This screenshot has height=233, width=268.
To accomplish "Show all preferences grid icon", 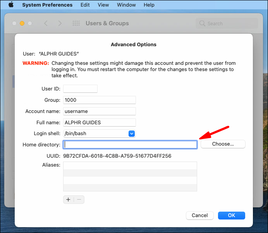I will click(76, 23).
